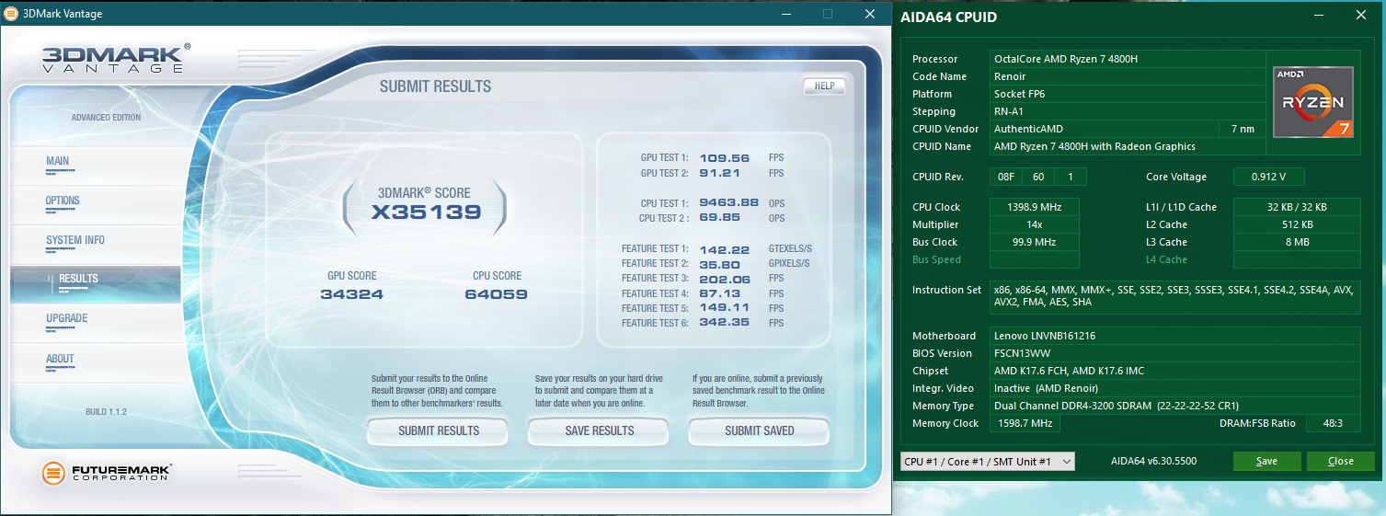Click the CPUID Name field
This screenshot has width=1386, height=516.
coord(1128,146)
